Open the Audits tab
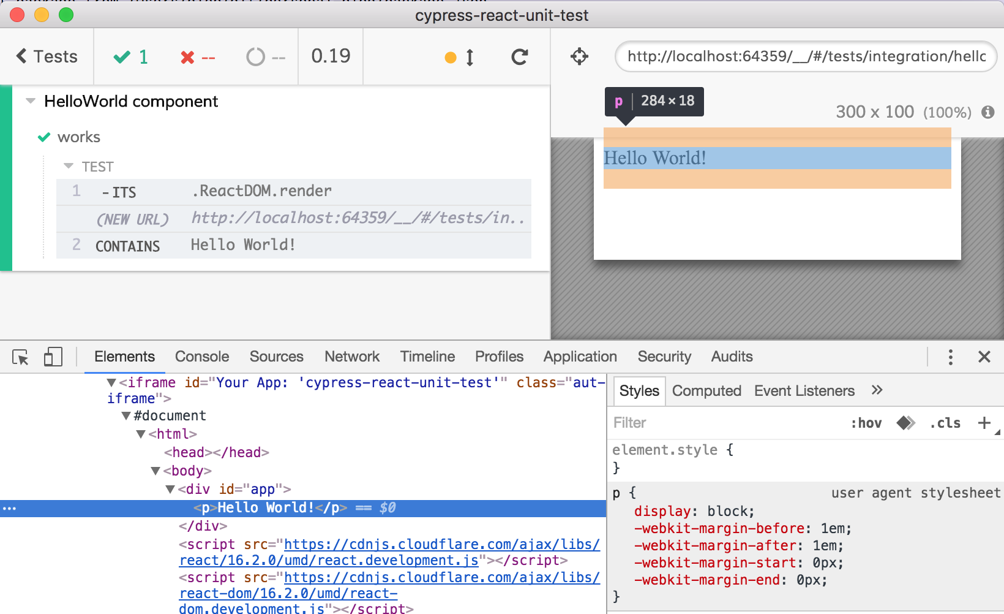This screenshot has width=1004, height=614. [x=732, y=357]
